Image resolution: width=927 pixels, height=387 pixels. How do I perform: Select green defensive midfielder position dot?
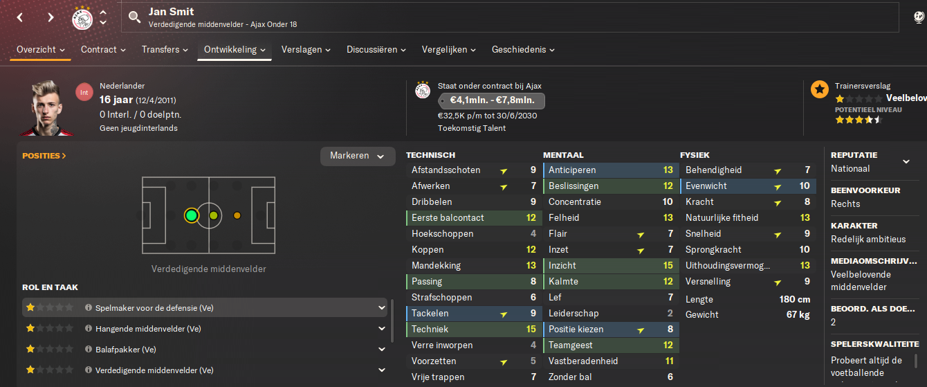pos(192,216)
